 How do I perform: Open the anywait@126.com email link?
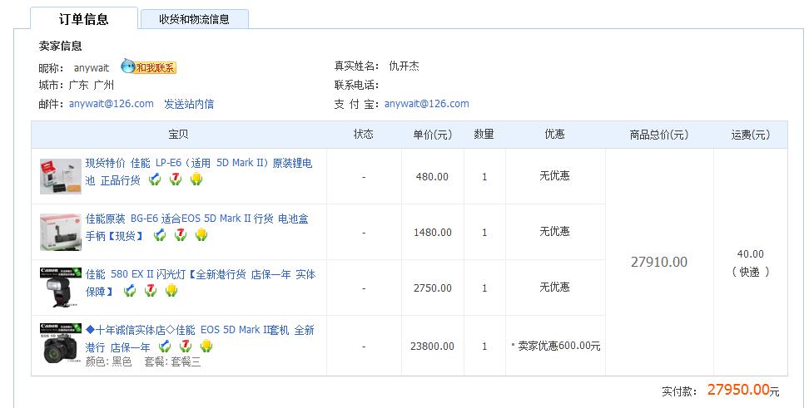tap(112, 104)
